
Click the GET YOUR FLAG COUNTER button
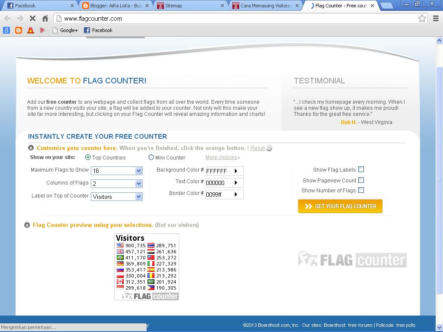(340, 206)
